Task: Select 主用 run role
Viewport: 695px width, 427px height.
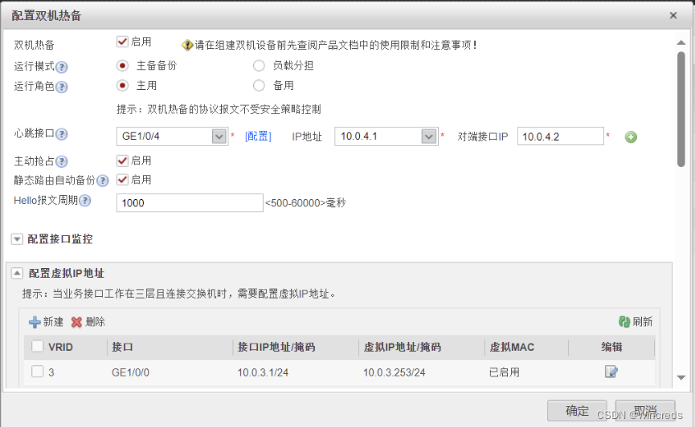Action: [x=122, y=86]
